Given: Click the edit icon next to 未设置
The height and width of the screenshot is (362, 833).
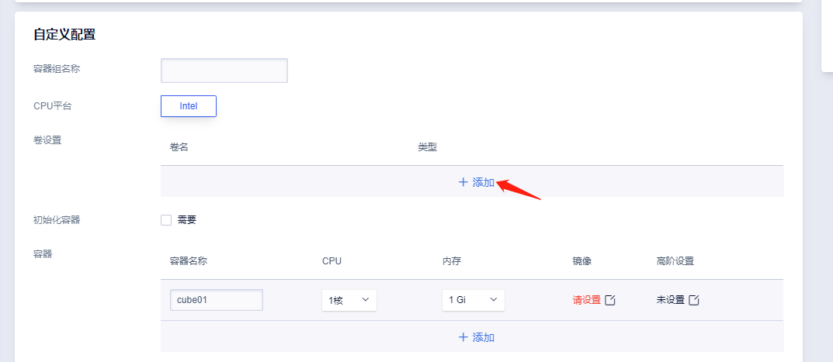Looking at the screenshot, I should (x=694, y=300).
